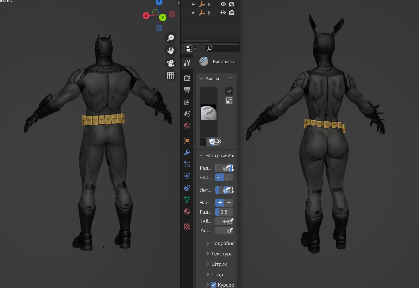Click the Aut... auto-smooth slider
This screenshot has height=288, width=419.
click(x=221, y=231)
